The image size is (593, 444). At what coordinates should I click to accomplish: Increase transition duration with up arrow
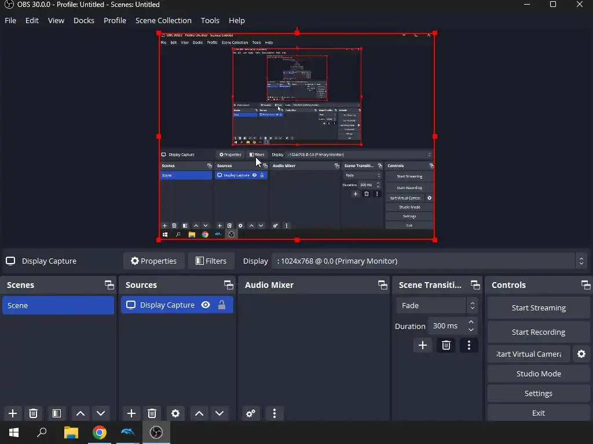coord(471,322)
